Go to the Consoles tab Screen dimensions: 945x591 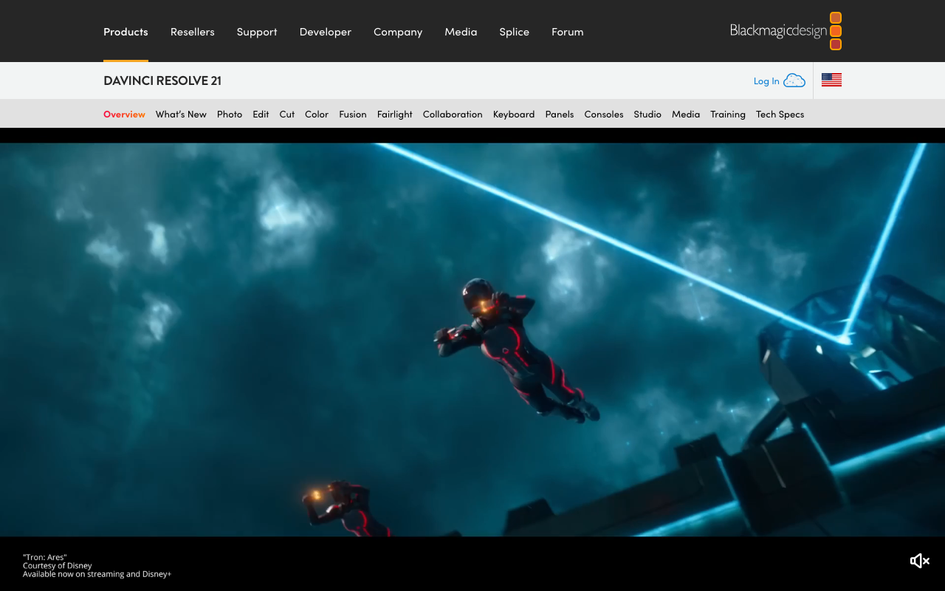click(x=604, y=115)
